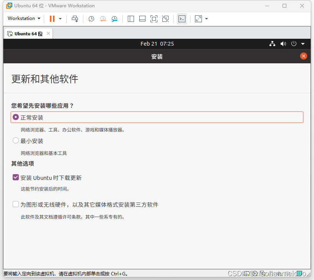The height and width of the screenshot is (280, 314).
Task: Minimize the VMware Workstation window
Action: (x=267, y=6)
